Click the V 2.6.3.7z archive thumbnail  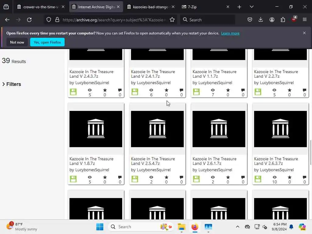point(280,129)
